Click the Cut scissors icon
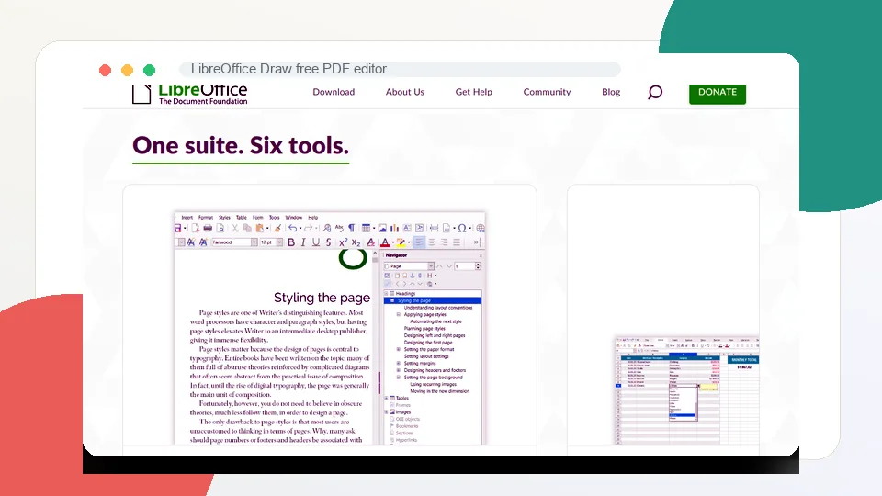Screen dimensions: 882x496 click(x=235, y=228)
